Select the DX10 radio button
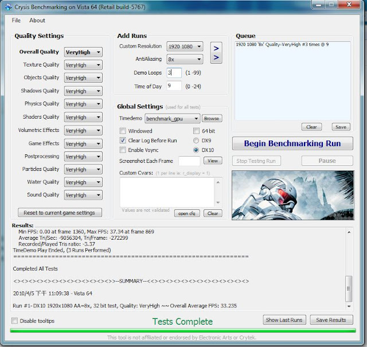Screen dimensions: 367x347 196,150
